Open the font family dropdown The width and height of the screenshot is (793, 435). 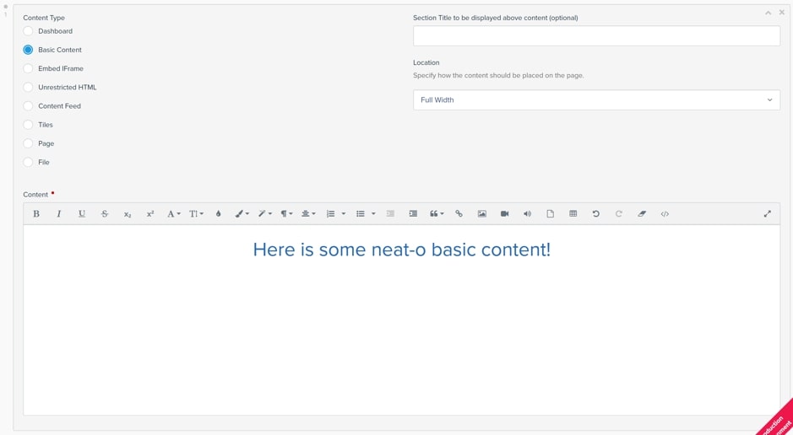(173, 214)
